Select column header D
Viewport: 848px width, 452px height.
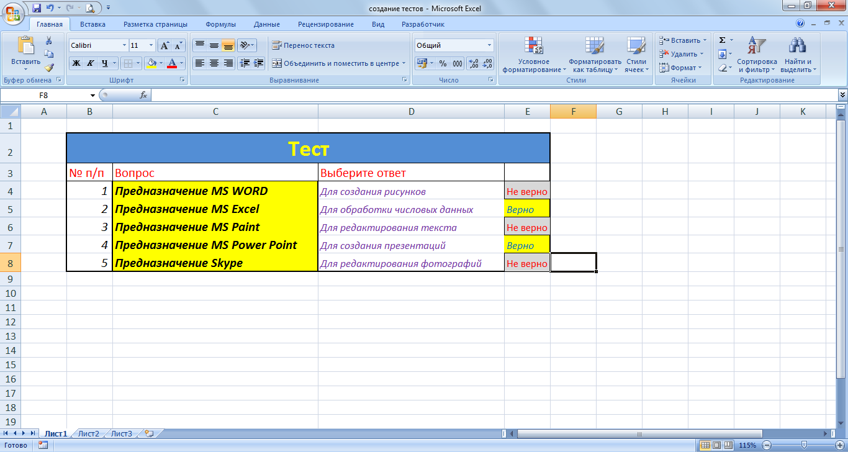coord(411,111)
